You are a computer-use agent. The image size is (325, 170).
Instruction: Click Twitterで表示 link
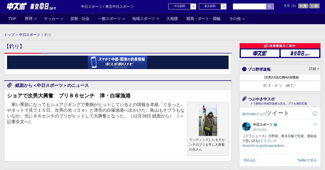coord(307,160)
